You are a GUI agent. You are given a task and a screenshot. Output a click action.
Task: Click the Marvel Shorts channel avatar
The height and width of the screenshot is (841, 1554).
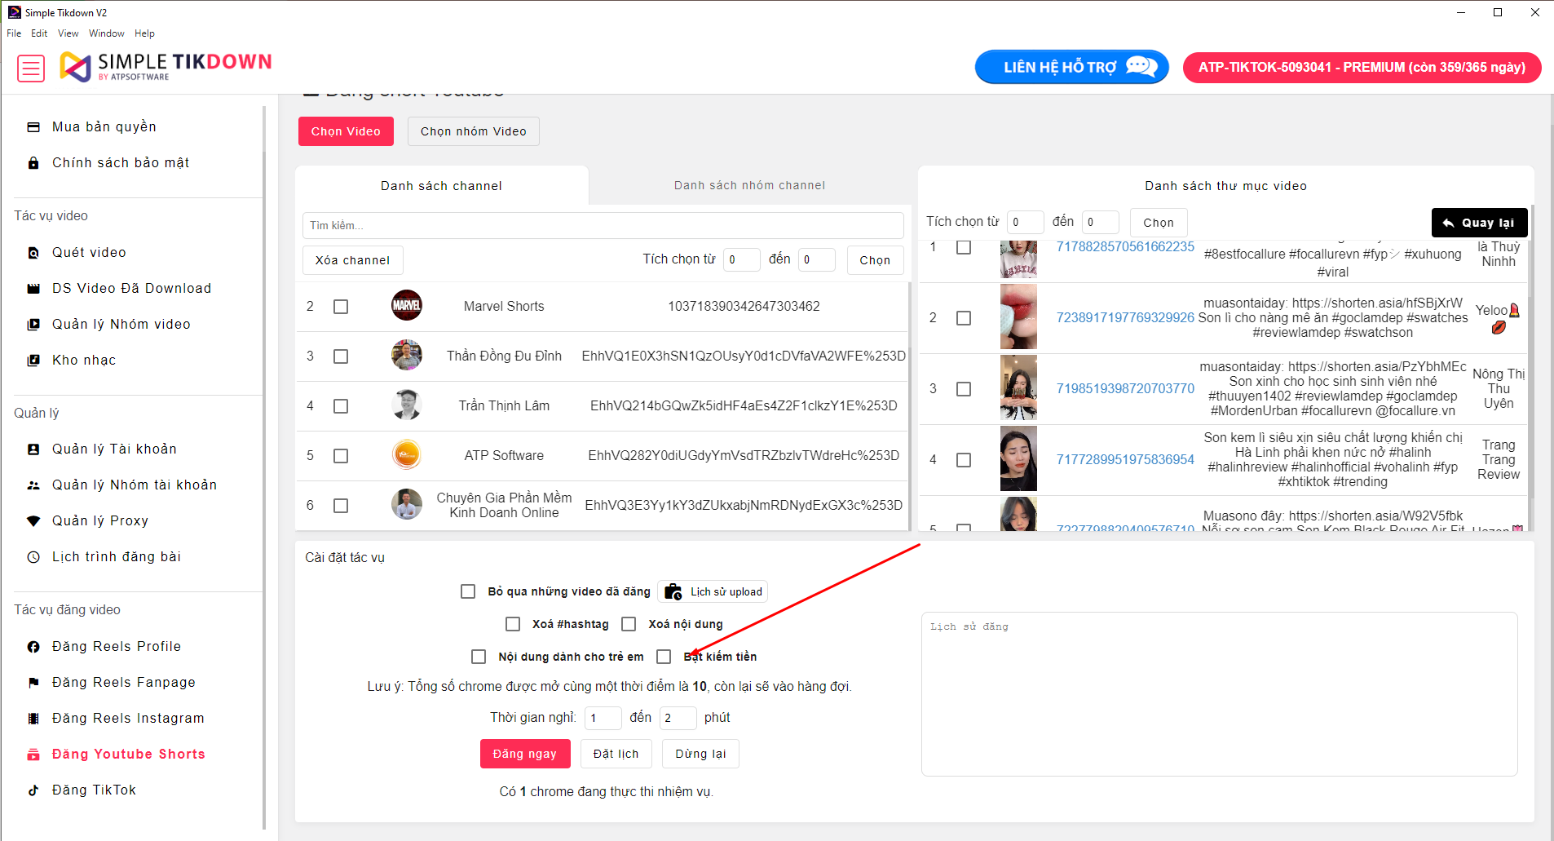point(407,306)
